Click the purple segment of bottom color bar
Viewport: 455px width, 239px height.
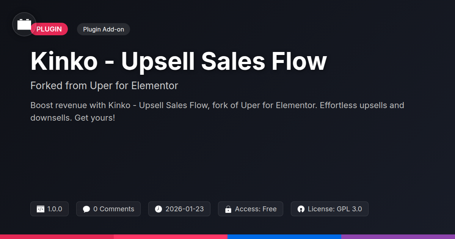(x=398, y=237)
